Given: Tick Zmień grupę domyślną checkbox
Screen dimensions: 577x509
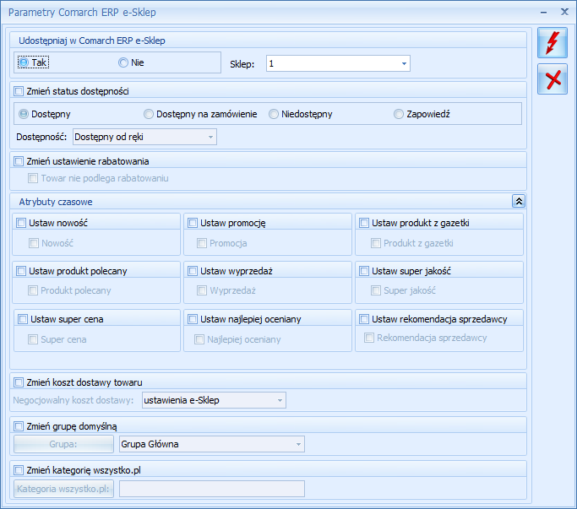Looking at the screenshot, I should click(19, 426).
